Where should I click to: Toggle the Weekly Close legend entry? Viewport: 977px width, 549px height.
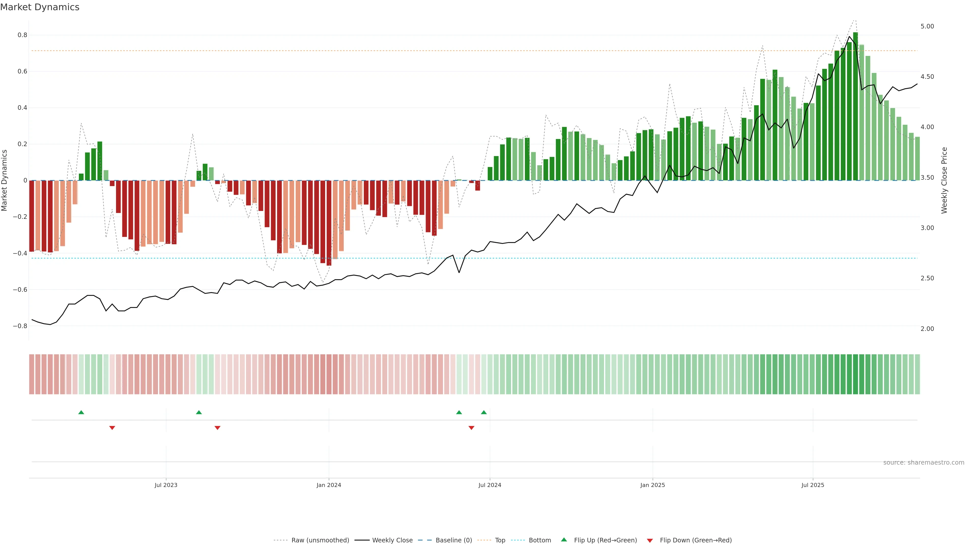(392, 540)
